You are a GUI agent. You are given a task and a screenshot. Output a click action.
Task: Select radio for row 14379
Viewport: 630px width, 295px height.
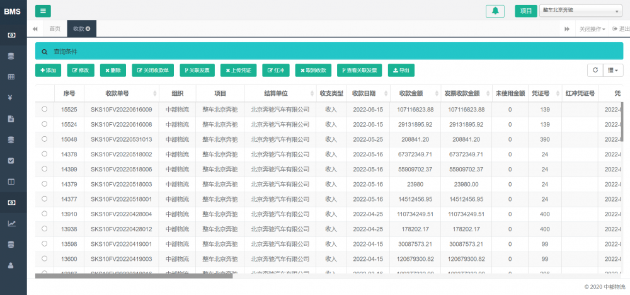45,183
